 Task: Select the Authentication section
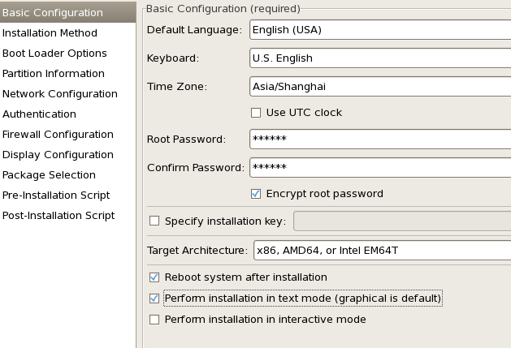click(67, 114)
